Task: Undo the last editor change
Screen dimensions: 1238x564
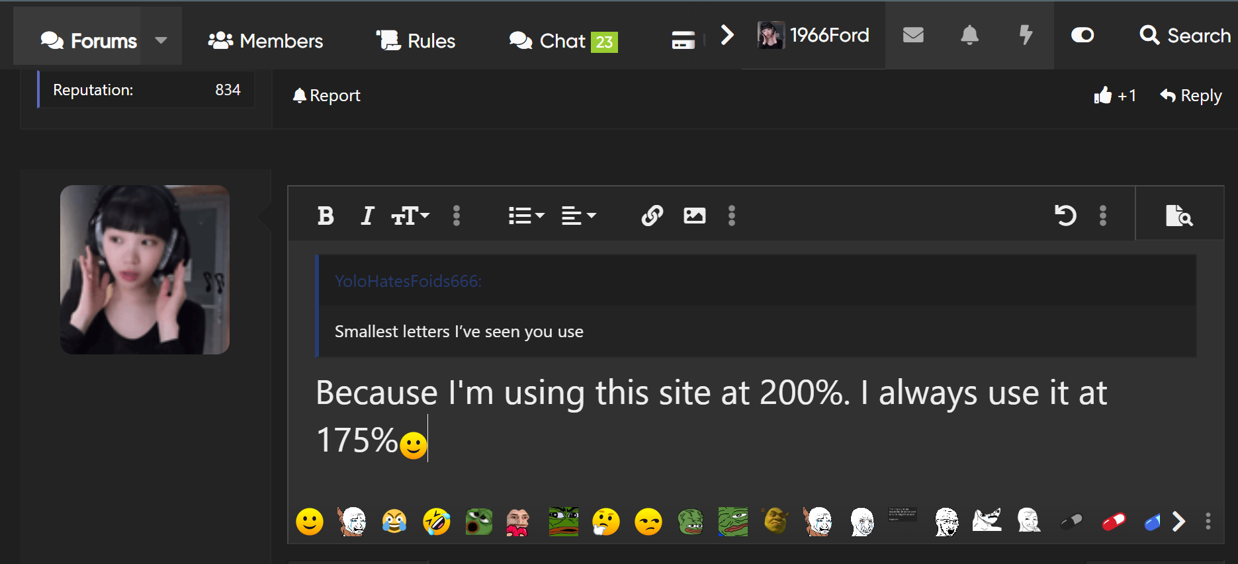Action: (x=1065, y=216)
